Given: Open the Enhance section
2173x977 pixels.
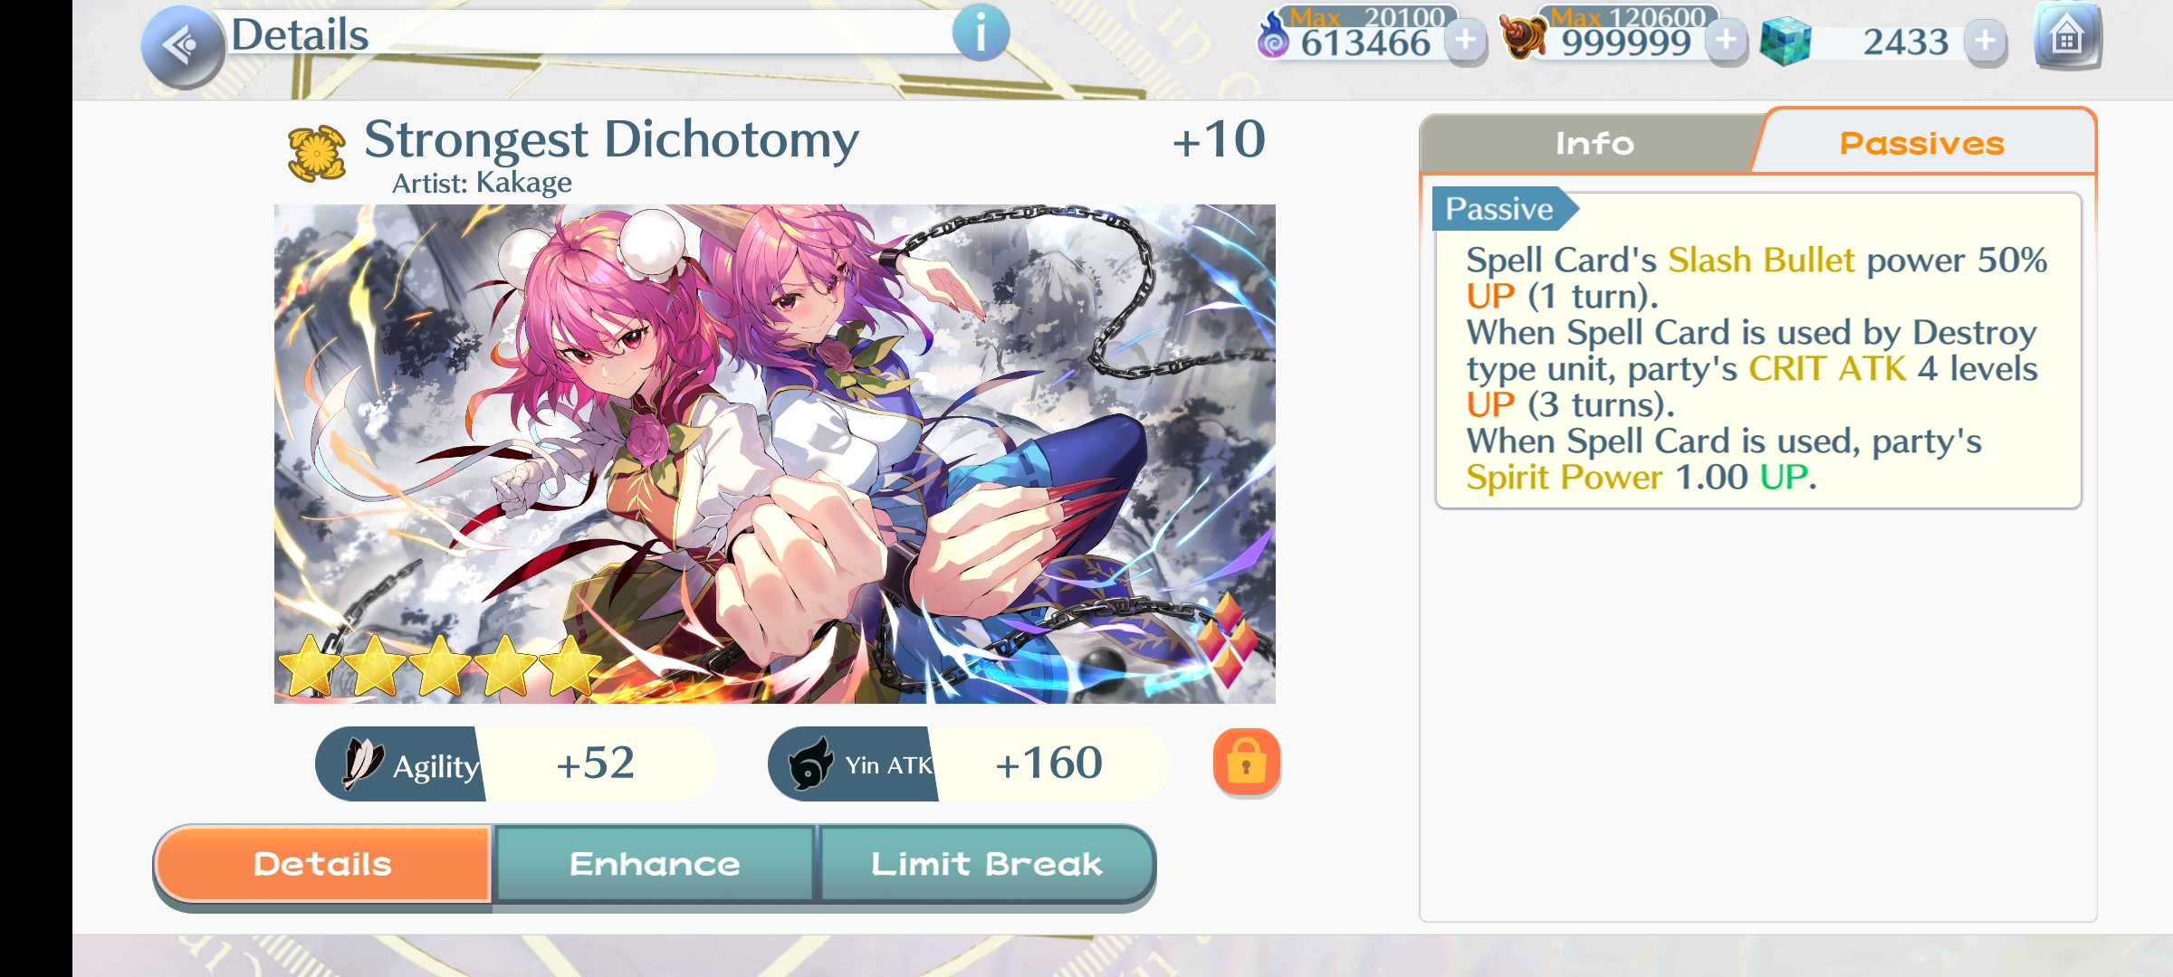Looking at the screenshot, I should [x=655, y=864].
